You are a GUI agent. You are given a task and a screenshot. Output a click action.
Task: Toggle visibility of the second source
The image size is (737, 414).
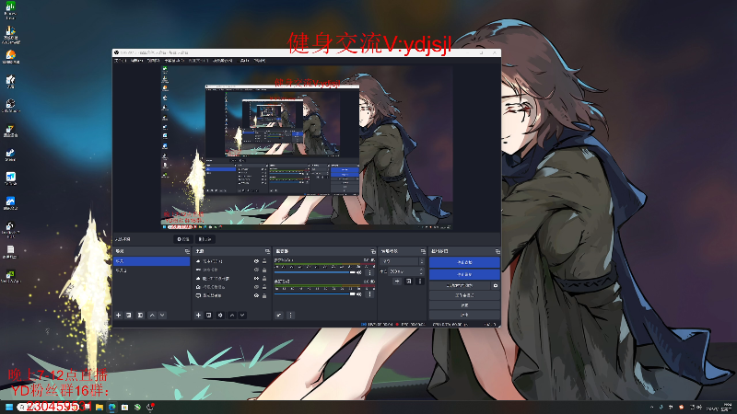[256, 270]
